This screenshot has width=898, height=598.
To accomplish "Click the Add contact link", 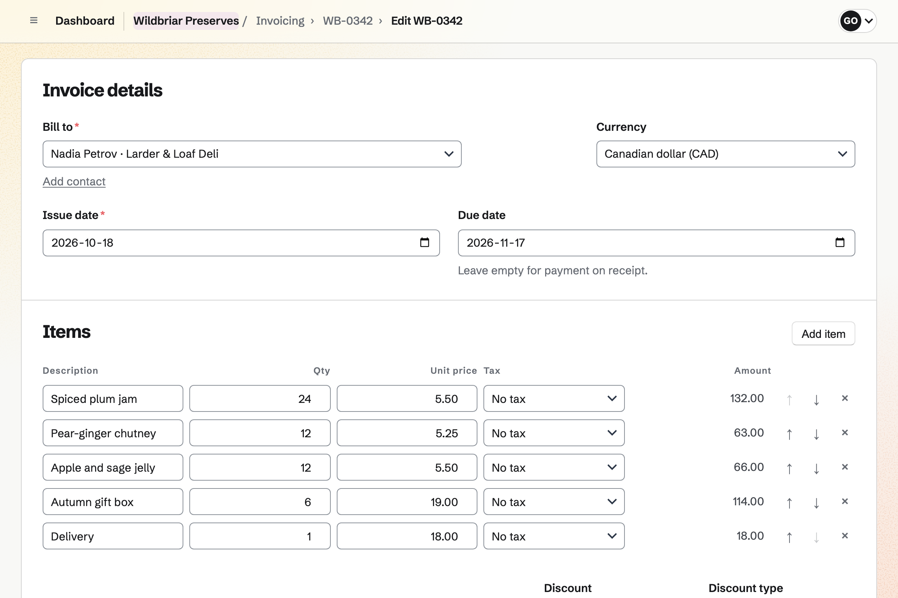I will [74, 182].
